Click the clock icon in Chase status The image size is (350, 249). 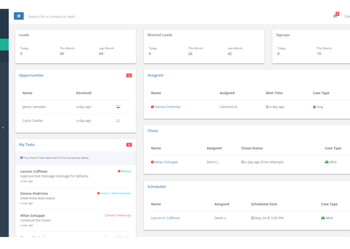point(243,162)
